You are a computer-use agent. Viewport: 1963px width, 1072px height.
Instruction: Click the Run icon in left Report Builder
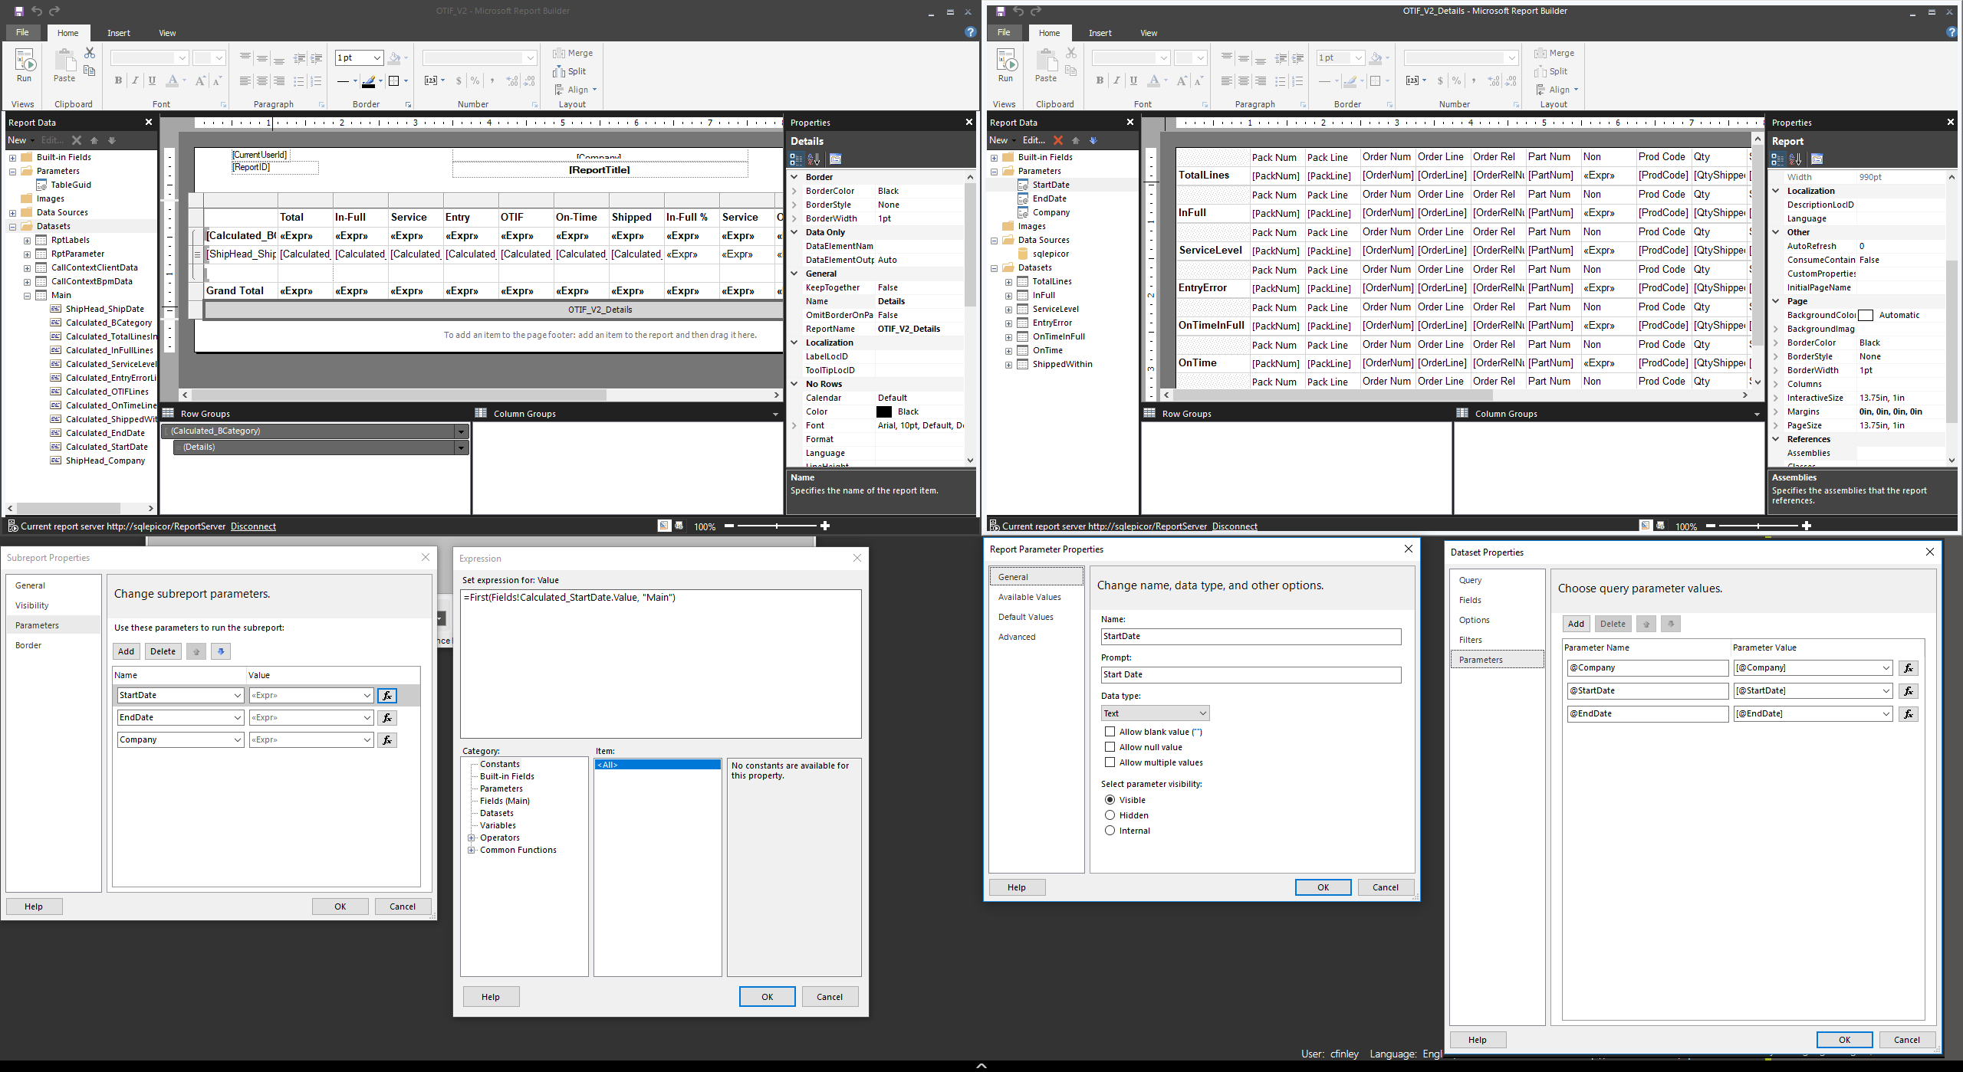point(25,64)
